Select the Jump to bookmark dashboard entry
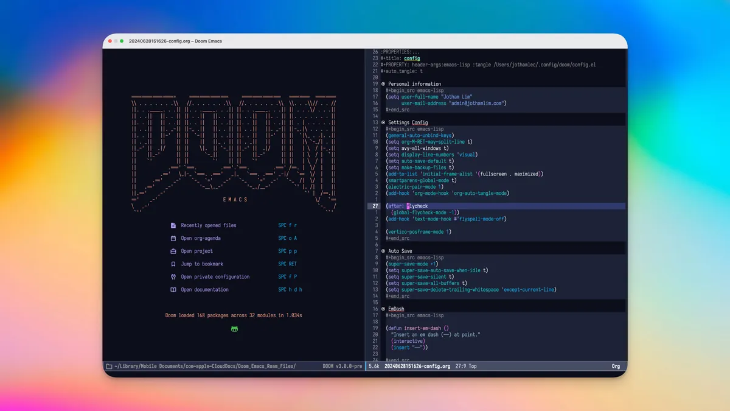This screenshot has width=730, height=411. (202, 264)
